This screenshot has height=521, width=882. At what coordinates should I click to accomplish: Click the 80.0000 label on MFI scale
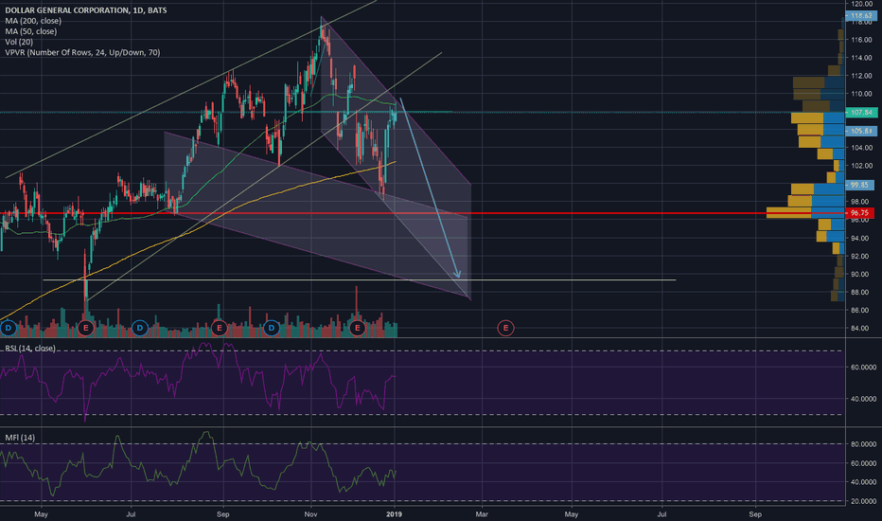[863, 444]
